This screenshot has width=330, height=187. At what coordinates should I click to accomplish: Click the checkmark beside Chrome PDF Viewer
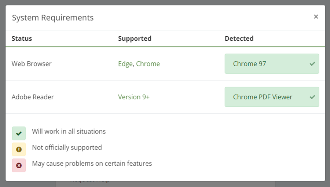pyautogui.click(x=312, y=97)
